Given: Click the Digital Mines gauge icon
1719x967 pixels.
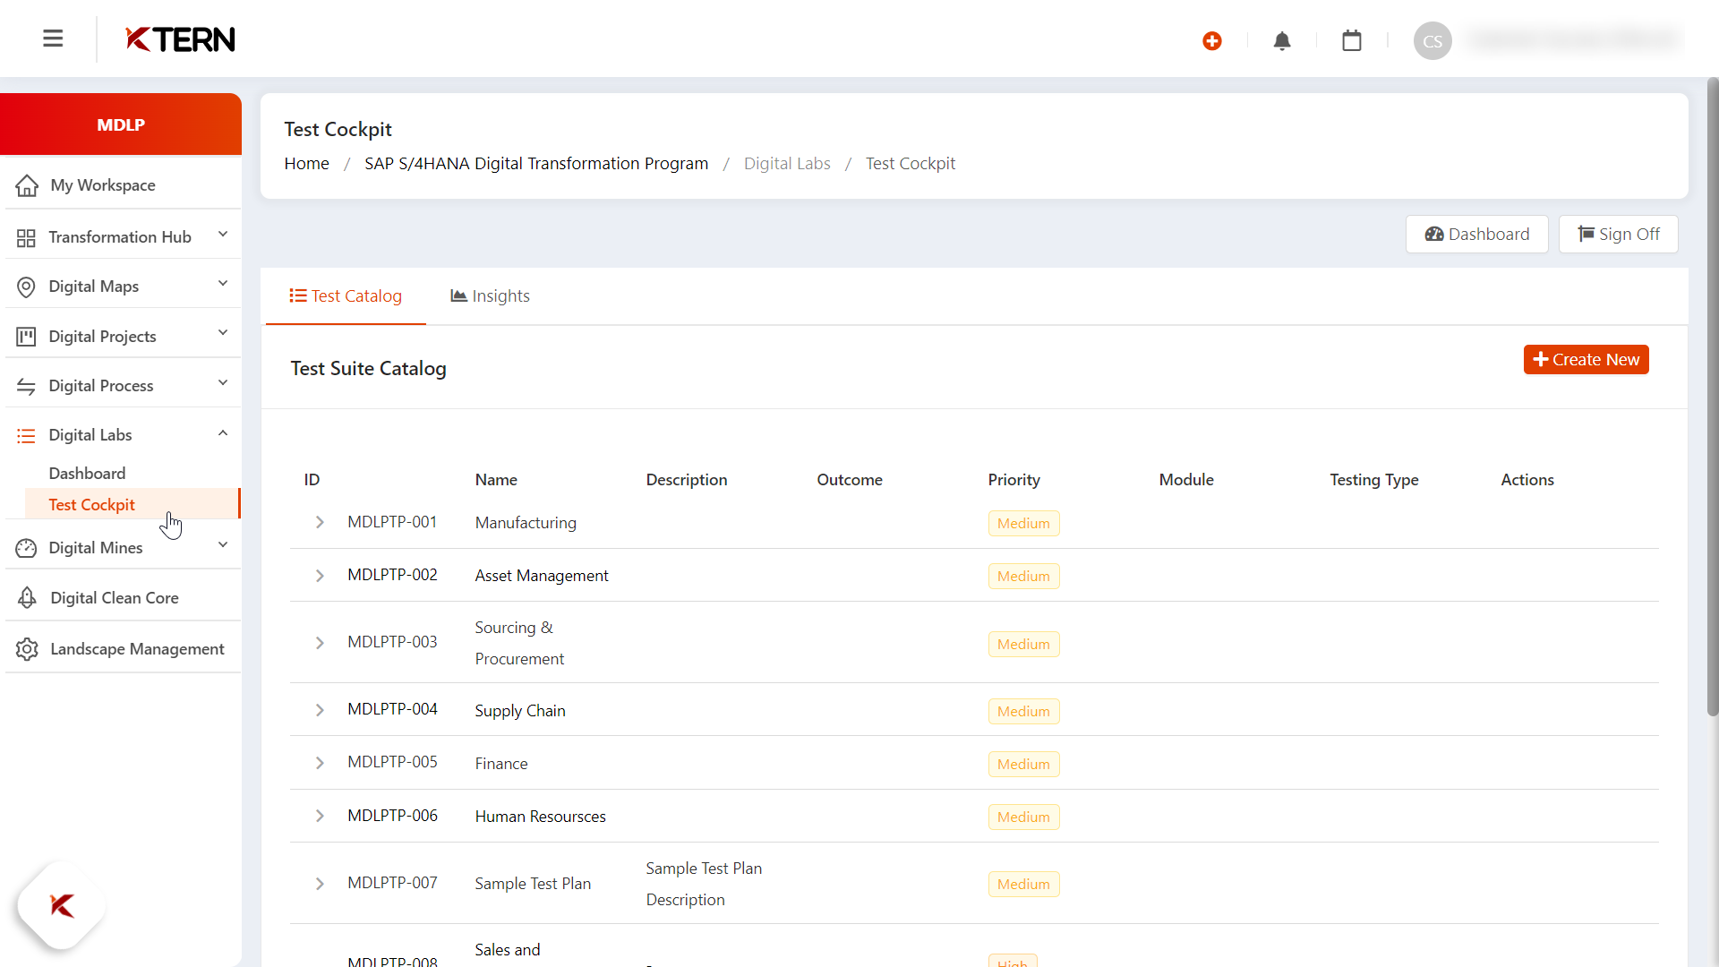Looking at the screenshot, I should (26, 548).
